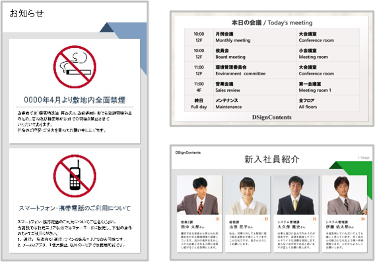Image resolution: width=375 pixels, height=262 pixels.
Task: Click the 本日の会議 / Today's meeting title
Action: (x=272, y=22)
